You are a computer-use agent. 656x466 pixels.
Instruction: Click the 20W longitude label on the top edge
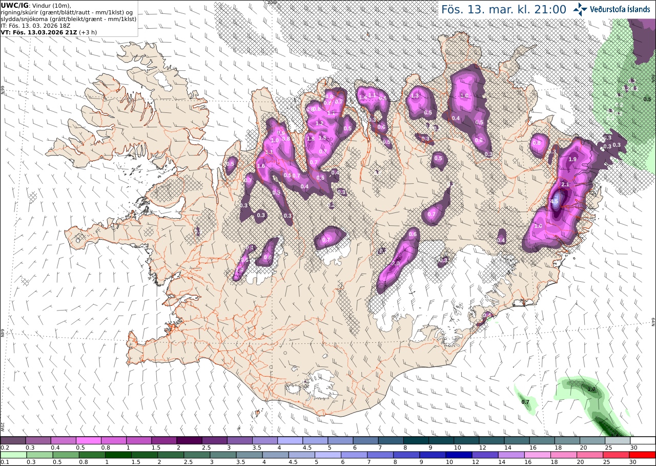[x=272, y=3]
